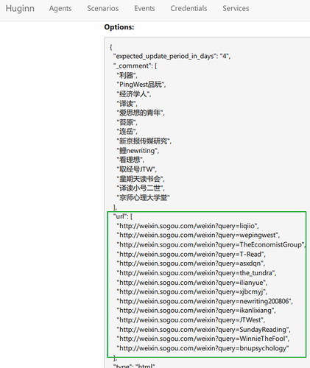Open the Agents menu

coord(60,8)
